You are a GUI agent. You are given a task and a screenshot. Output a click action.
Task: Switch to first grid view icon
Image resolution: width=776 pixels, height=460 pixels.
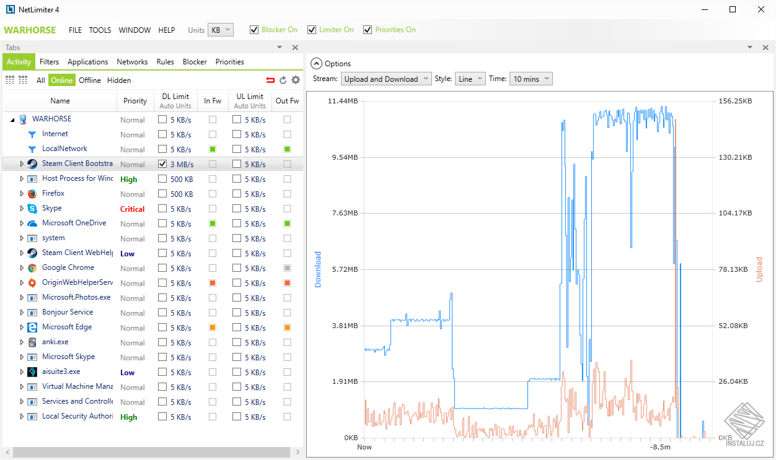pos(10,80)
